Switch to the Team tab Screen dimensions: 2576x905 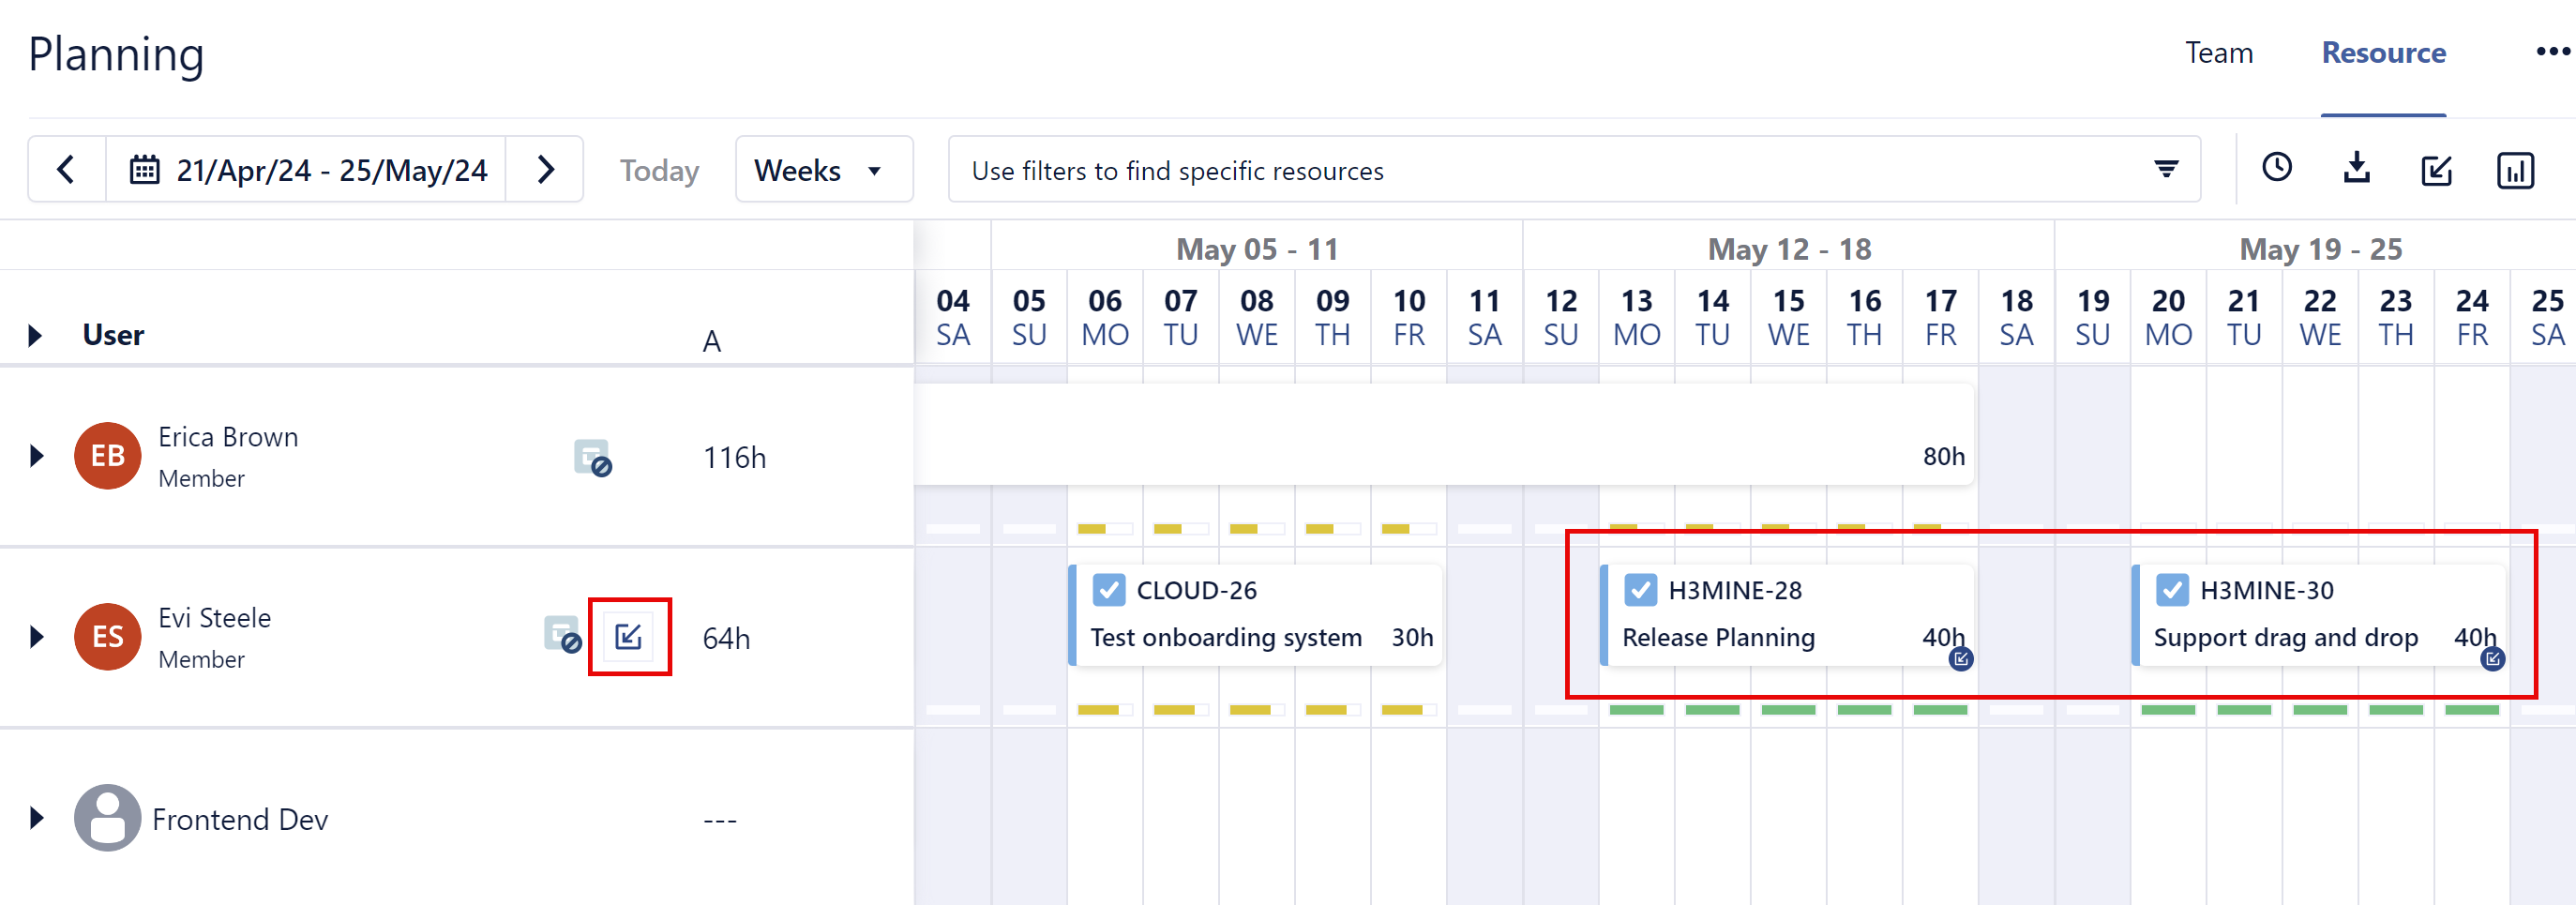[x=2219, y=53]
